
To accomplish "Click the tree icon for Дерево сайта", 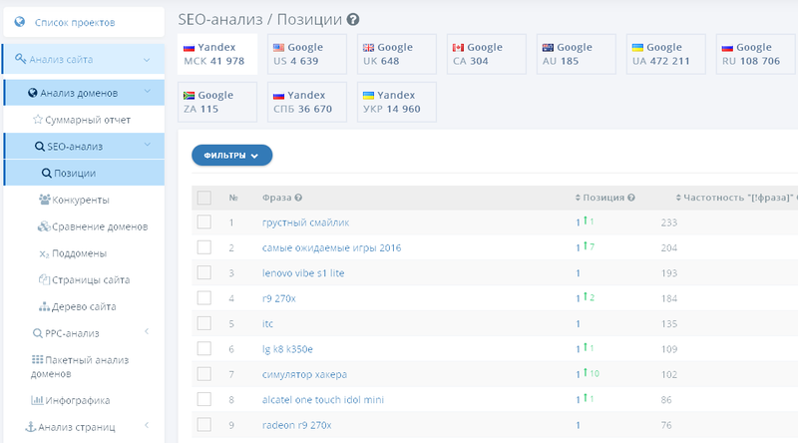I will 44,306.
